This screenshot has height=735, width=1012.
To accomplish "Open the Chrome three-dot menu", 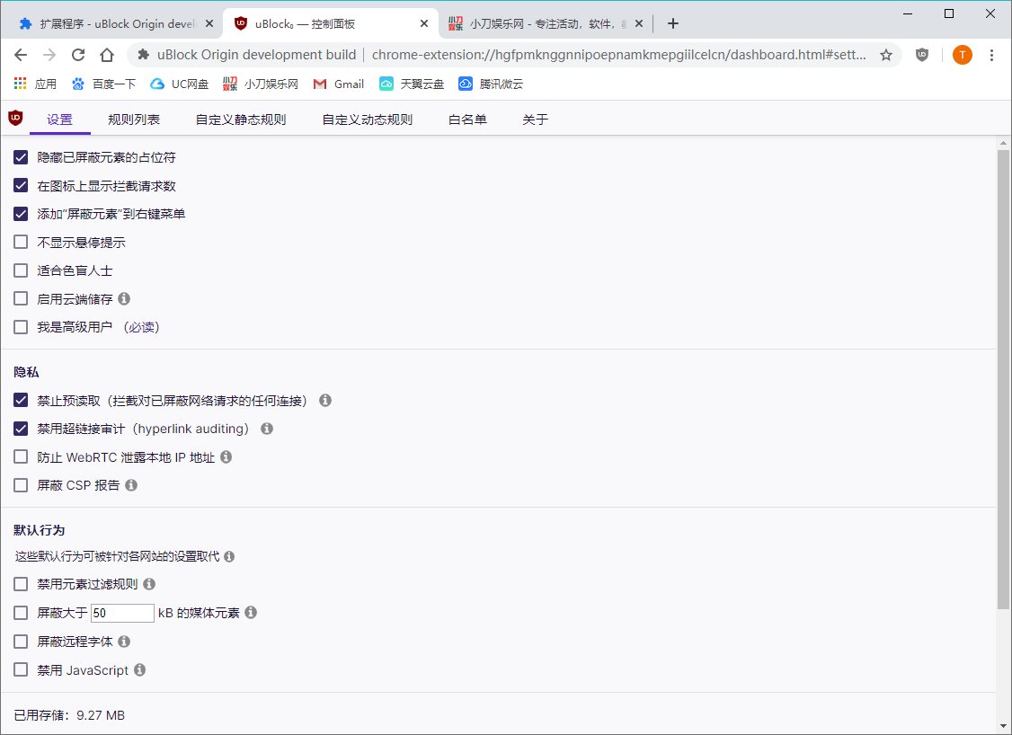I will point(991,55).
